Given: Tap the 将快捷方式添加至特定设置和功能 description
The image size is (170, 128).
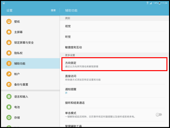Looking at the screenshot, I should point(83,80).
